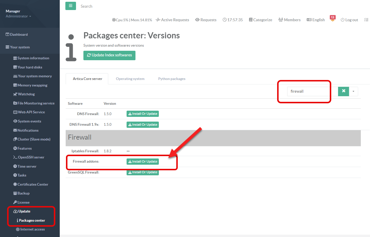Click the task list icon beside Log out

pos(366,20)
